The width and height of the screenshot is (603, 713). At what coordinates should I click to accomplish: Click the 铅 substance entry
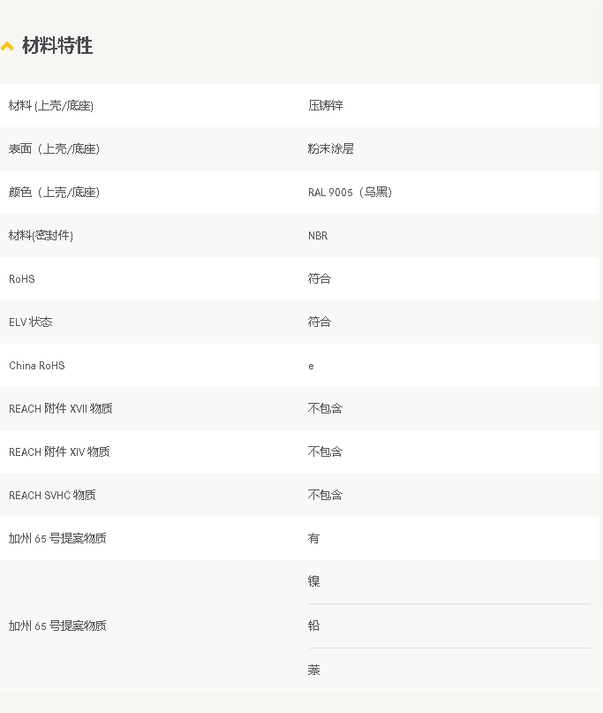point(313,626)
